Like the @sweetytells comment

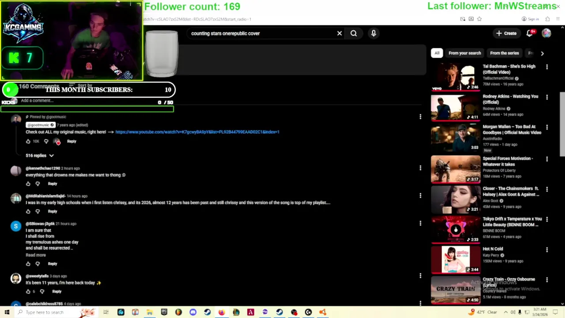click(28, 291)
